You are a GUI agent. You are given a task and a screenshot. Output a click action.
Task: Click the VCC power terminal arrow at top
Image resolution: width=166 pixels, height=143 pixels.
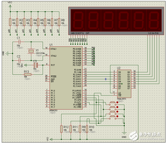tap(10, 5)
